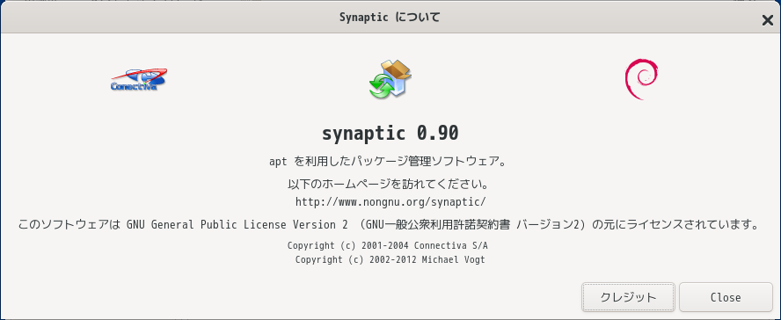This screenshot has width=781, height=320.
Task: Click the "以下のホームページを訪れてください。" line
Action: [388, 184]
